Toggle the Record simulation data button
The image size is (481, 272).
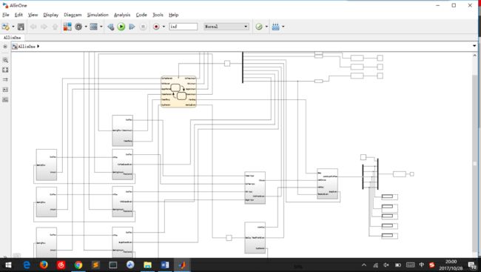tap(156, 27)
